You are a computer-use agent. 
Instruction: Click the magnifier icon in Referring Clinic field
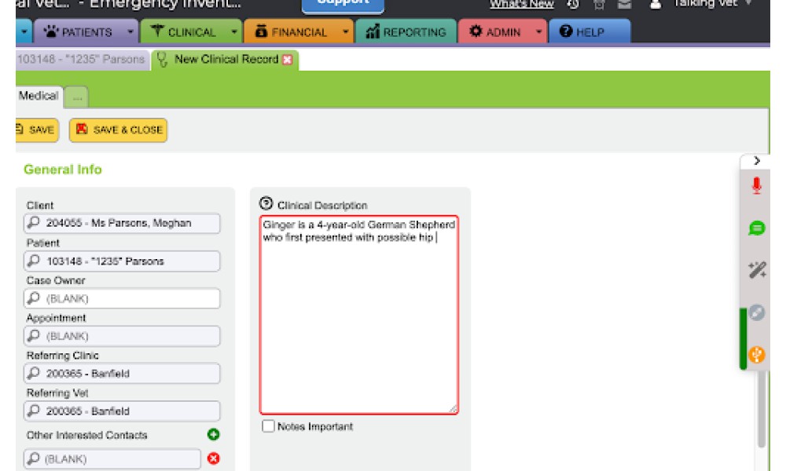coord(34,374)
